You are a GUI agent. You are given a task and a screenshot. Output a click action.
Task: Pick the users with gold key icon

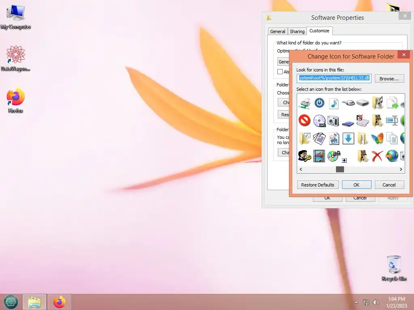pos(304,156)
